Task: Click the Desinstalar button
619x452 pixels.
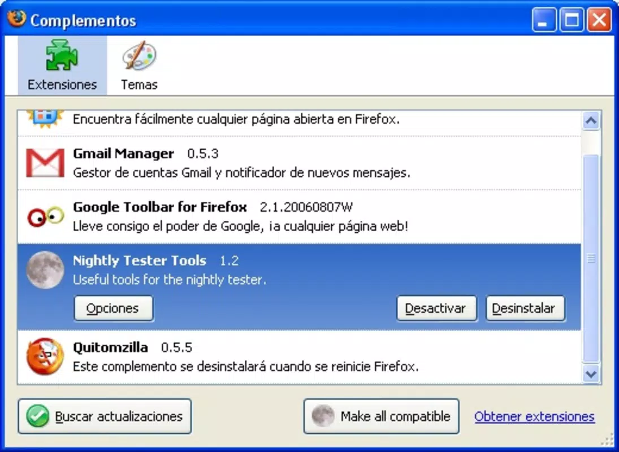Action: pos(525,308)
